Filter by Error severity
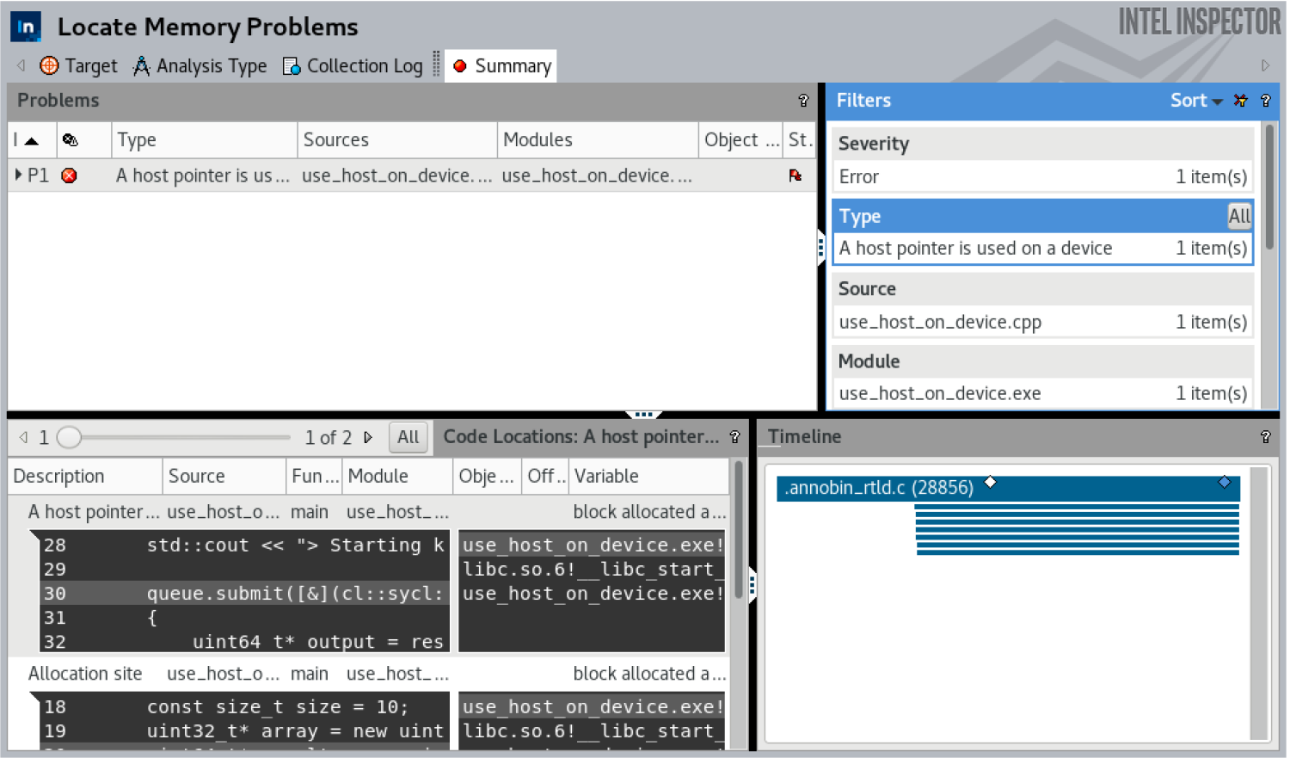Viewport: 1290px width, 758px height. click(x=1042, y=176)
